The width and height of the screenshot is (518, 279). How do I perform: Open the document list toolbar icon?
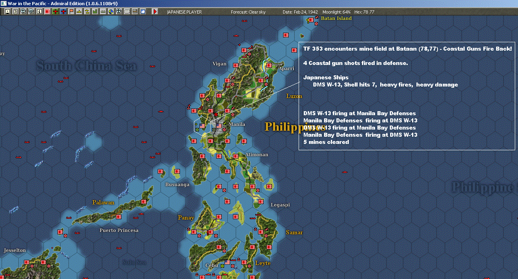click(15, 12)
